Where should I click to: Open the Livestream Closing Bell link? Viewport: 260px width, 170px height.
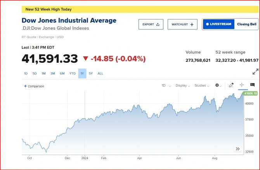pyautogui.click(x=230, y=24)
